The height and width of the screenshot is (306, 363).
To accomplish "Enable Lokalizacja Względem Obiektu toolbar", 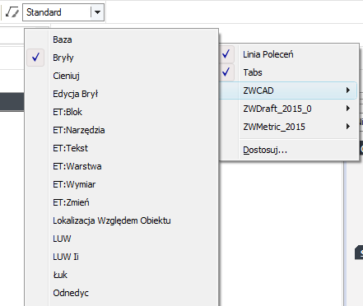I will 122,220.
